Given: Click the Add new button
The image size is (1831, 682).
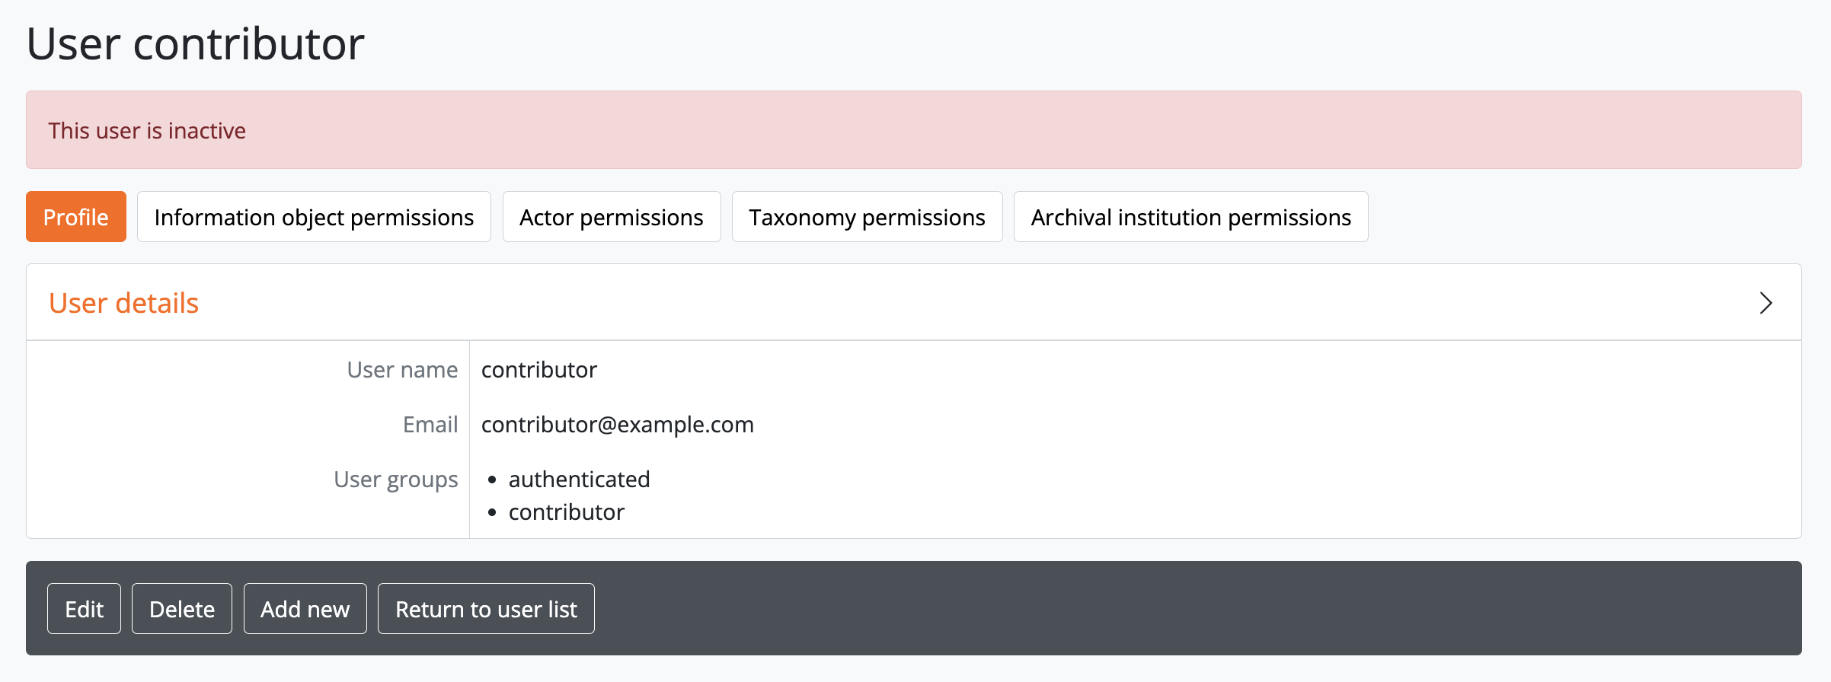Looking at the screenshot, I should coord(305,609).
